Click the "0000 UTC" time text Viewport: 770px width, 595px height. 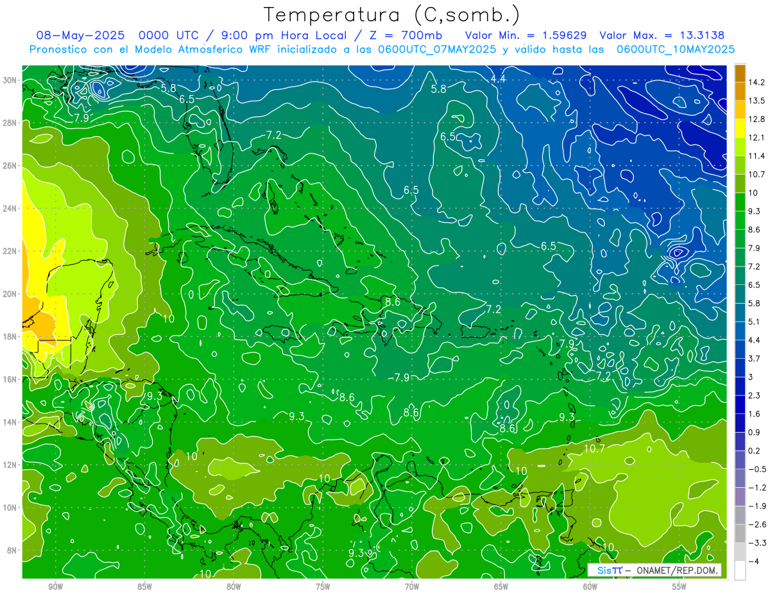pos(167,35)
